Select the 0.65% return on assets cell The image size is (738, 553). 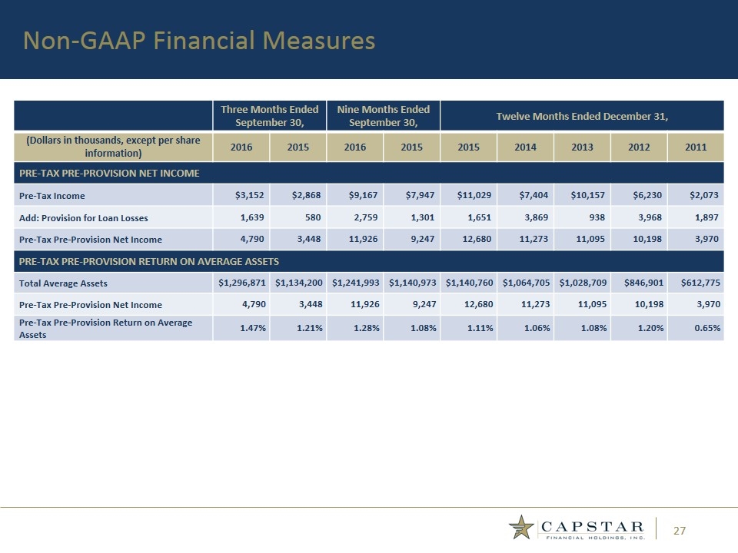pos(706,328)
